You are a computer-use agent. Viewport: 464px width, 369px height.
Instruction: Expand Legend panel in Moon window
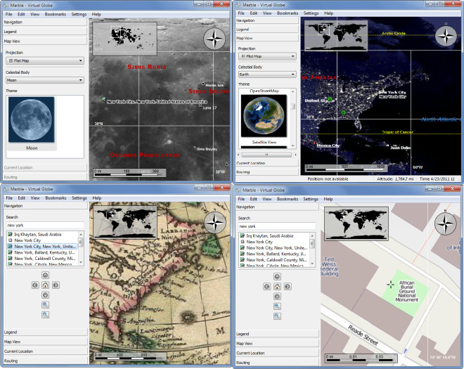(x=45, y=32)
